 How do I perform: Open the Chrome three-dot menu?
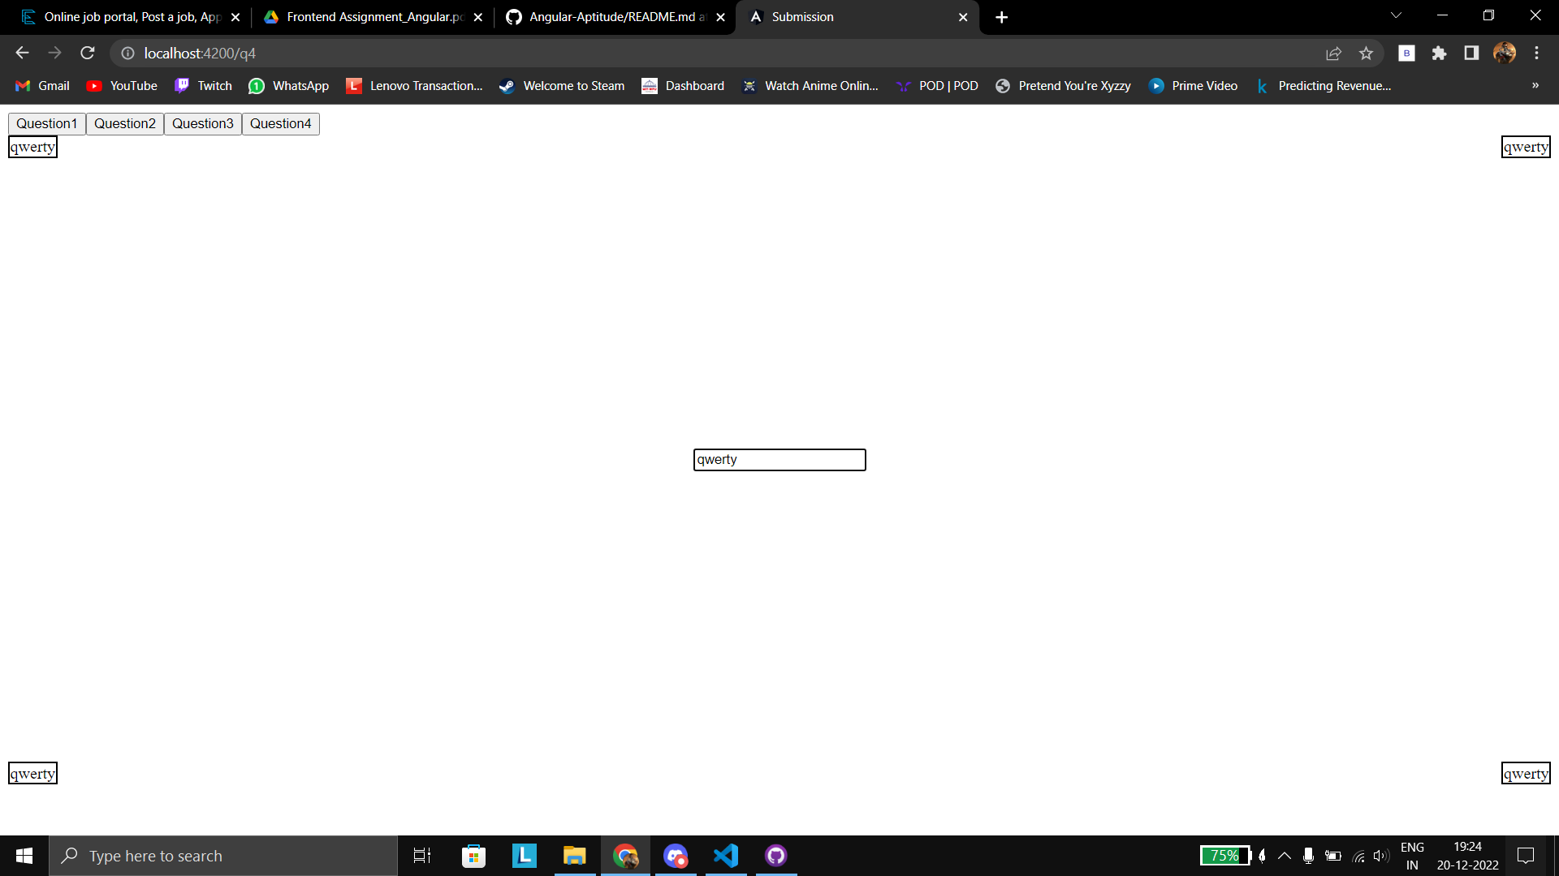1536,53
